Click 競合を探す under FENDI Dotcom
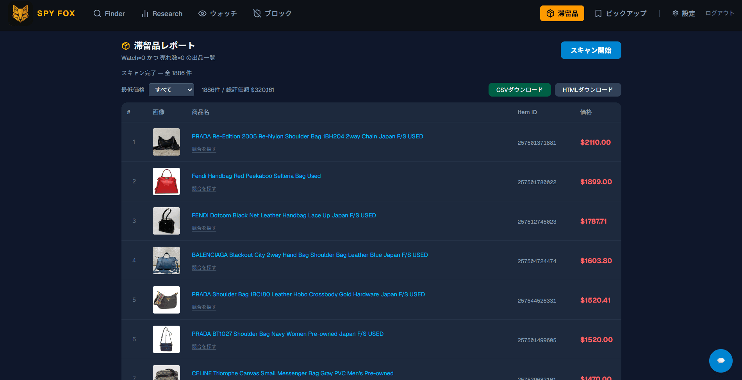The height and width of the screenshot is (380, 742). tap(204, 228)
